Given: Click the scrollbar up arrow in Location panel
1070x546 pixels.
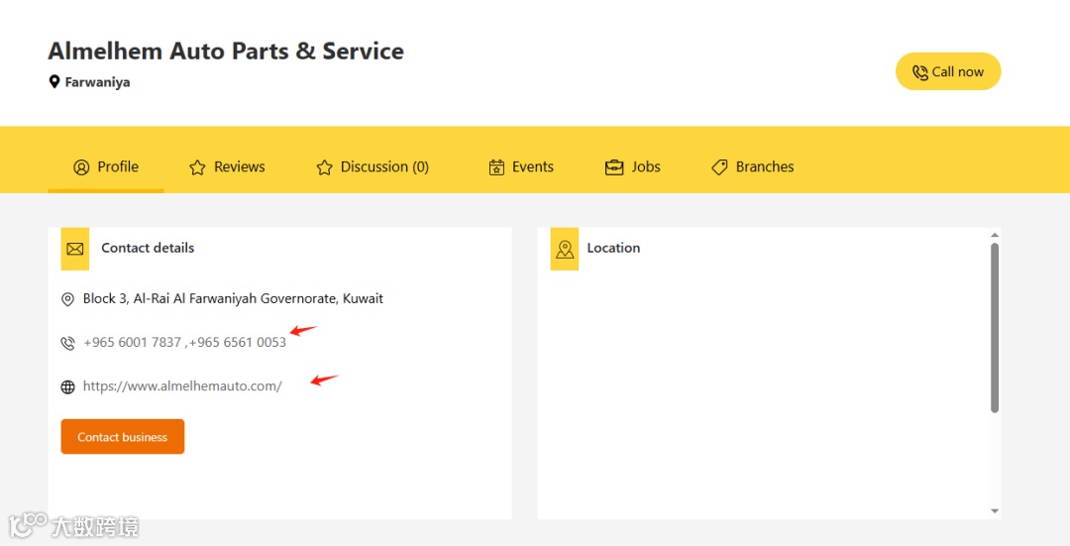Looking at the screenshot, I should click(995, 236).
